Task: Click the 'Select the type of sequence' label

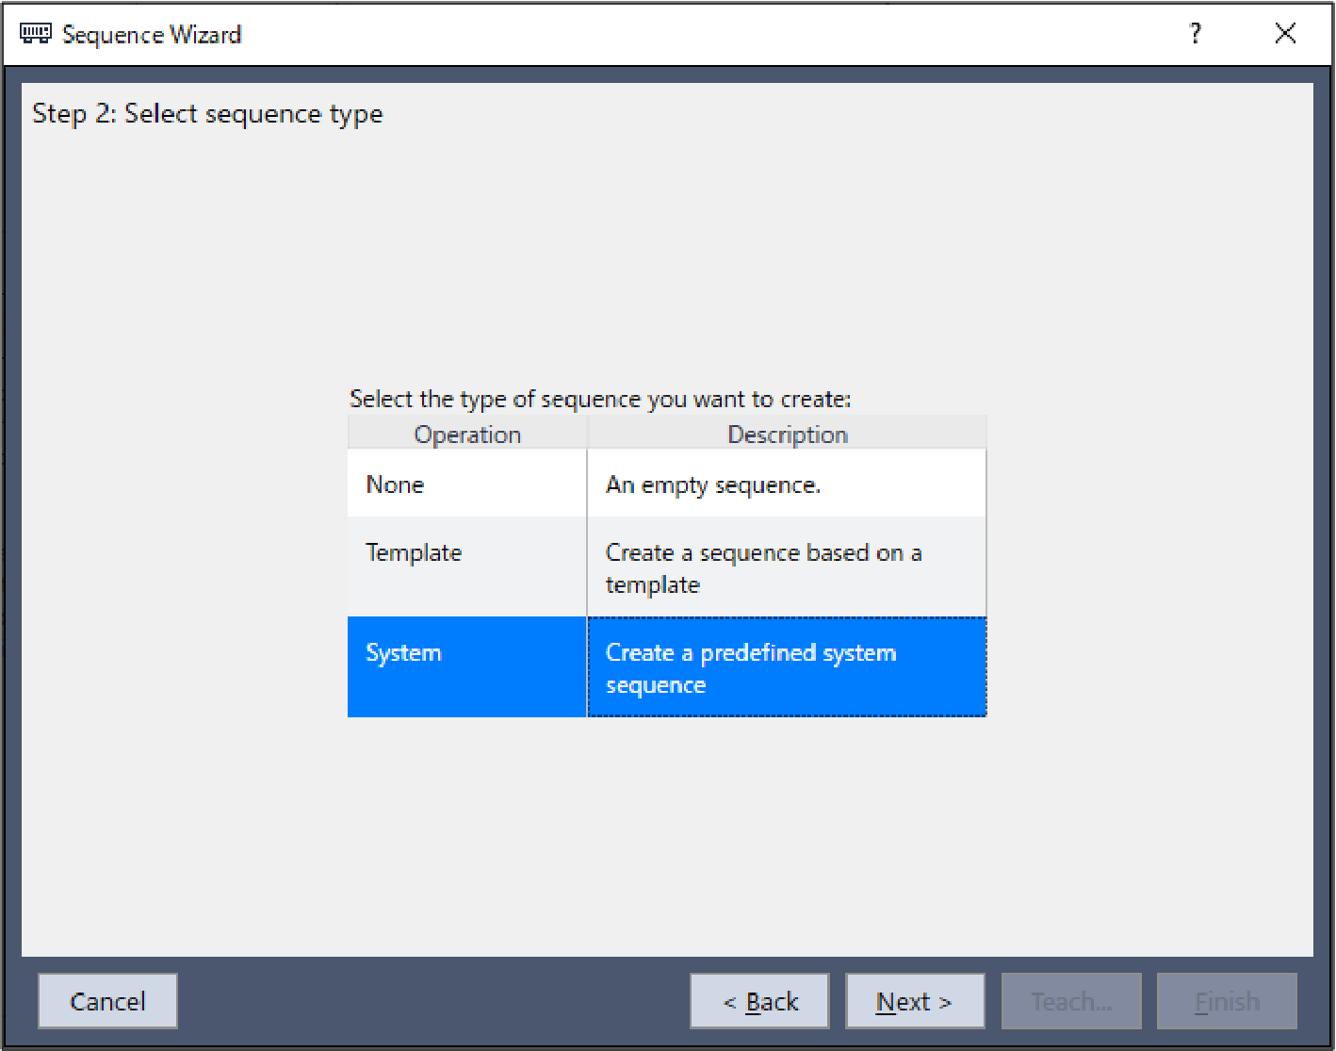Action: tap(599, 399)
